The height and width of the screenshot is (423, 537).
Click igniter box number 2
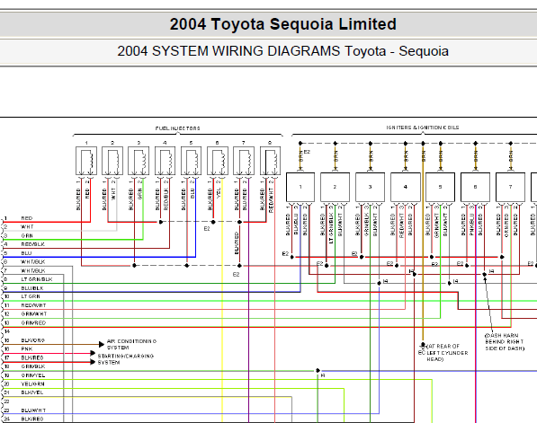click(x=335, y=187)
